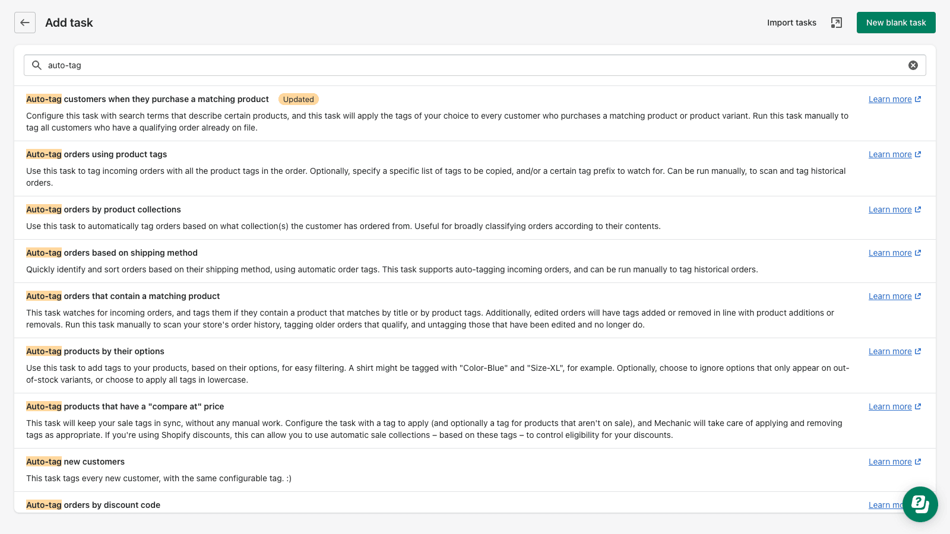Open Learn more for orders using product tags

coord(895,154)
